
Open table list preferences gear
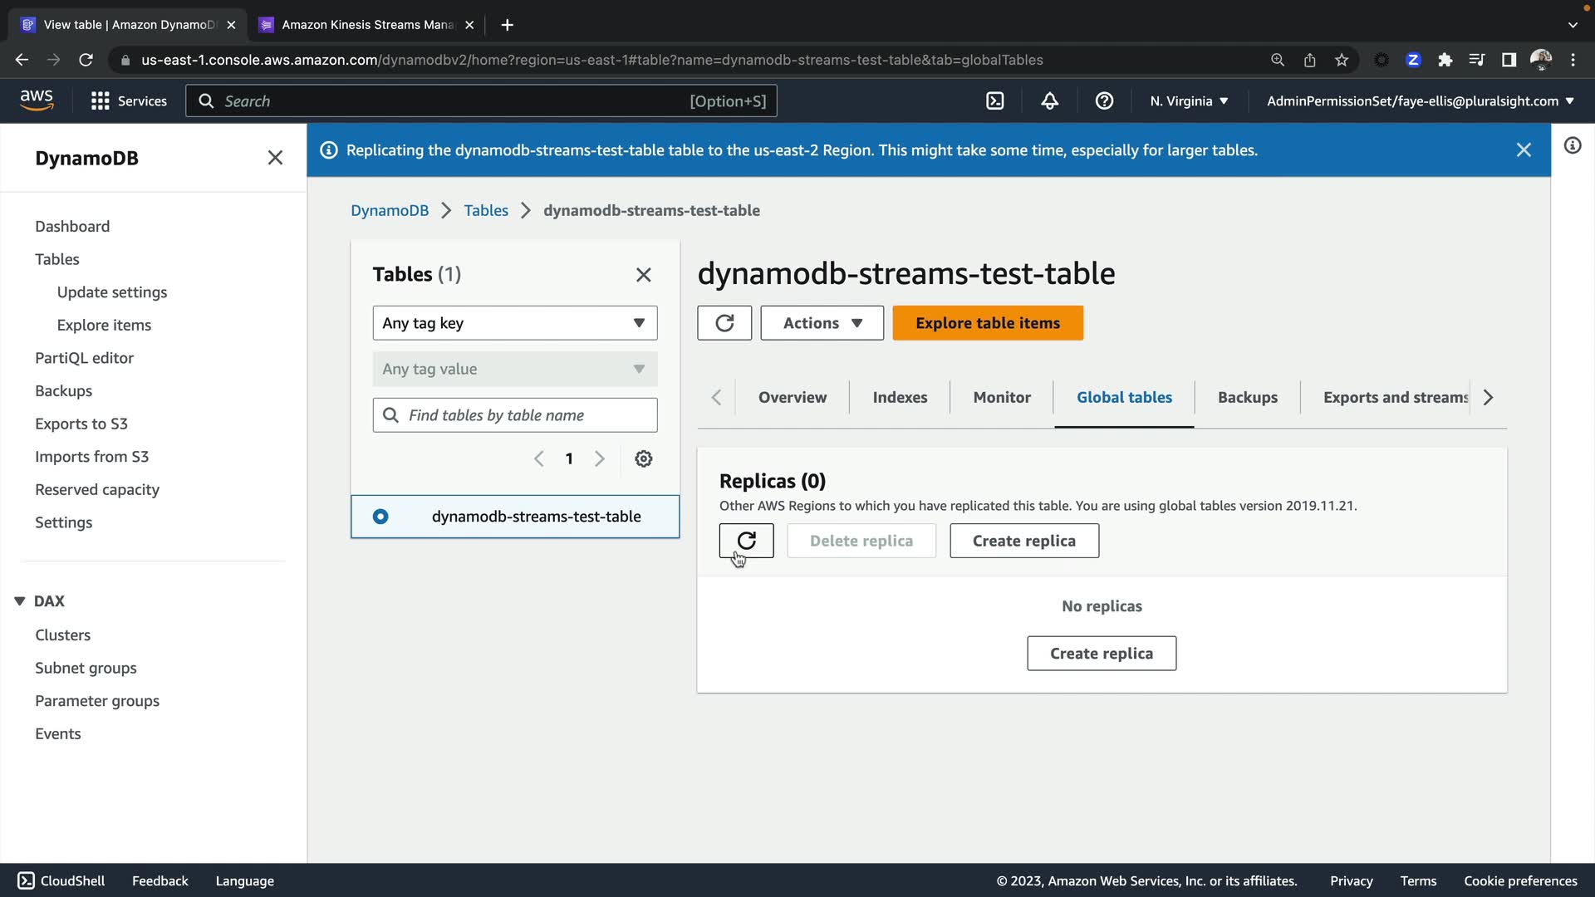click(643, 458)
